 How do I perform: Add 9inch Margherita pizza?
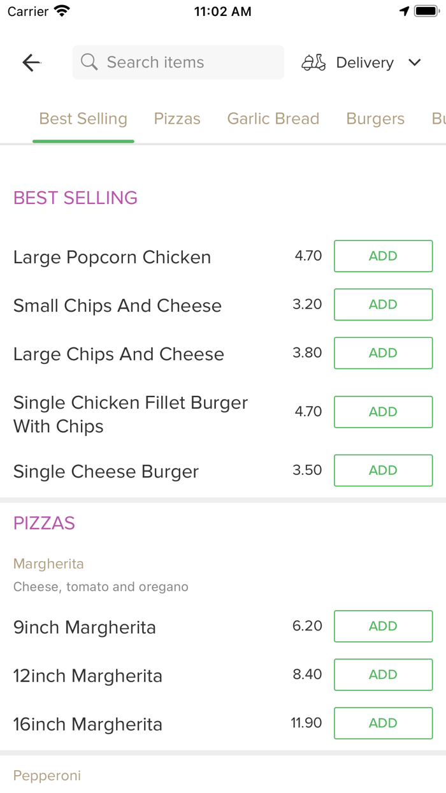[383, 626]
